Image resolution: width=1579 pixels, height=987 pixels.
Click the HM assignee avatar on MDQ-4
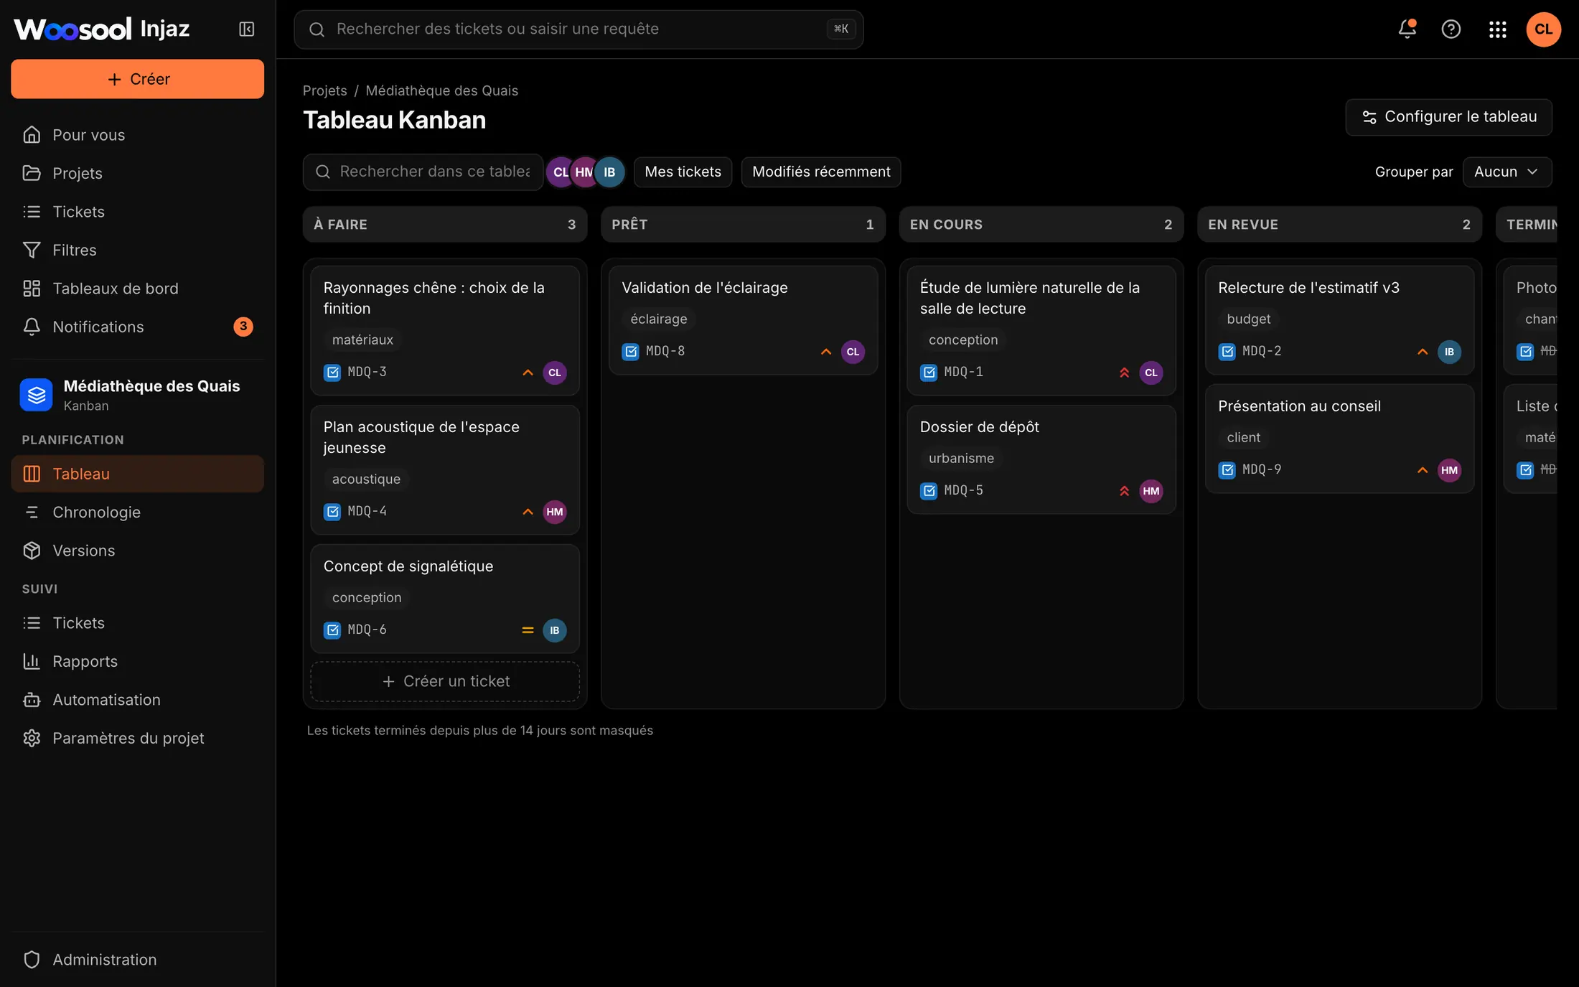tap(554, 512)
